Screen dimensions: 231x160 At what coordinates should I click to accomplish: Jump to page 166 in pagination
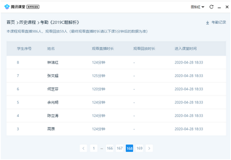(x=110, y=148)
